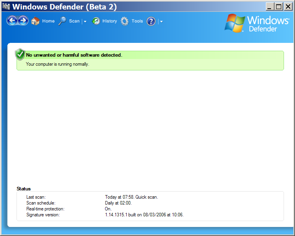Click the 'Signature version:' label

click(43, 215)
